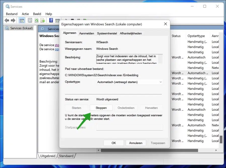Click the Toepassen button
This screenshot has height=168, width=226.
tap(158, 143)
